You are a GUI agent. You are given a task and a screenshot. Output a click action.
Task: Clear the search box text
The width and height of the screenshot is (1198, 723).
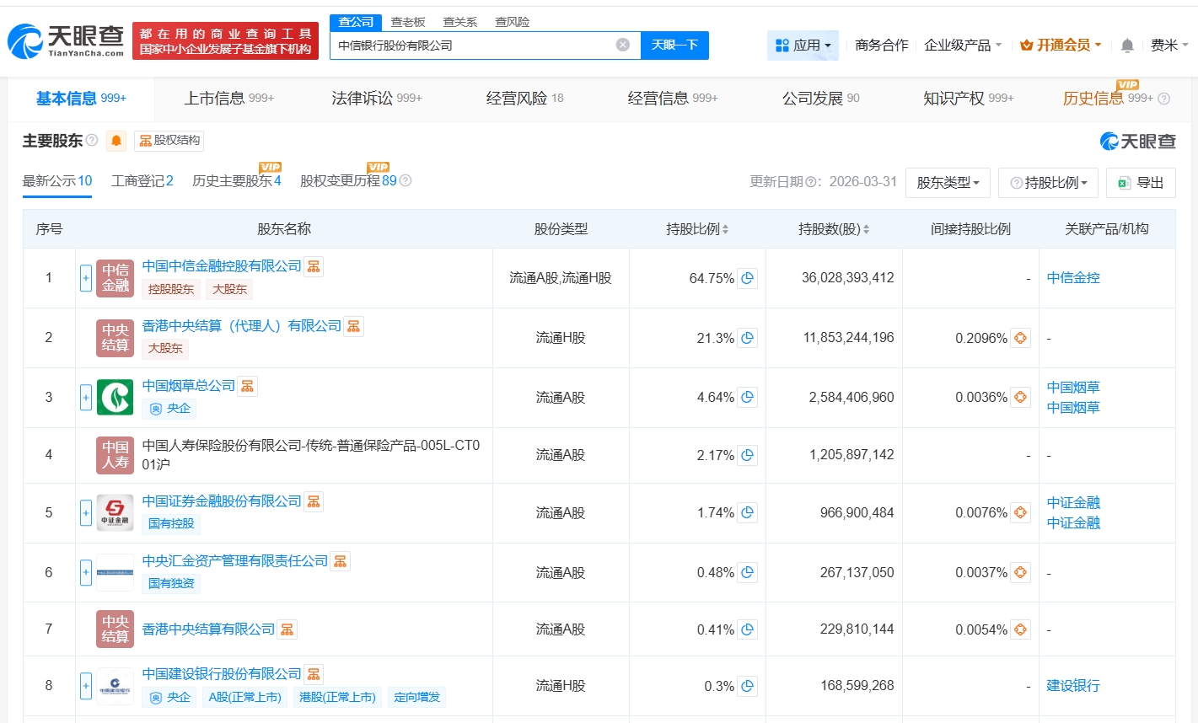tap(623, 45)
